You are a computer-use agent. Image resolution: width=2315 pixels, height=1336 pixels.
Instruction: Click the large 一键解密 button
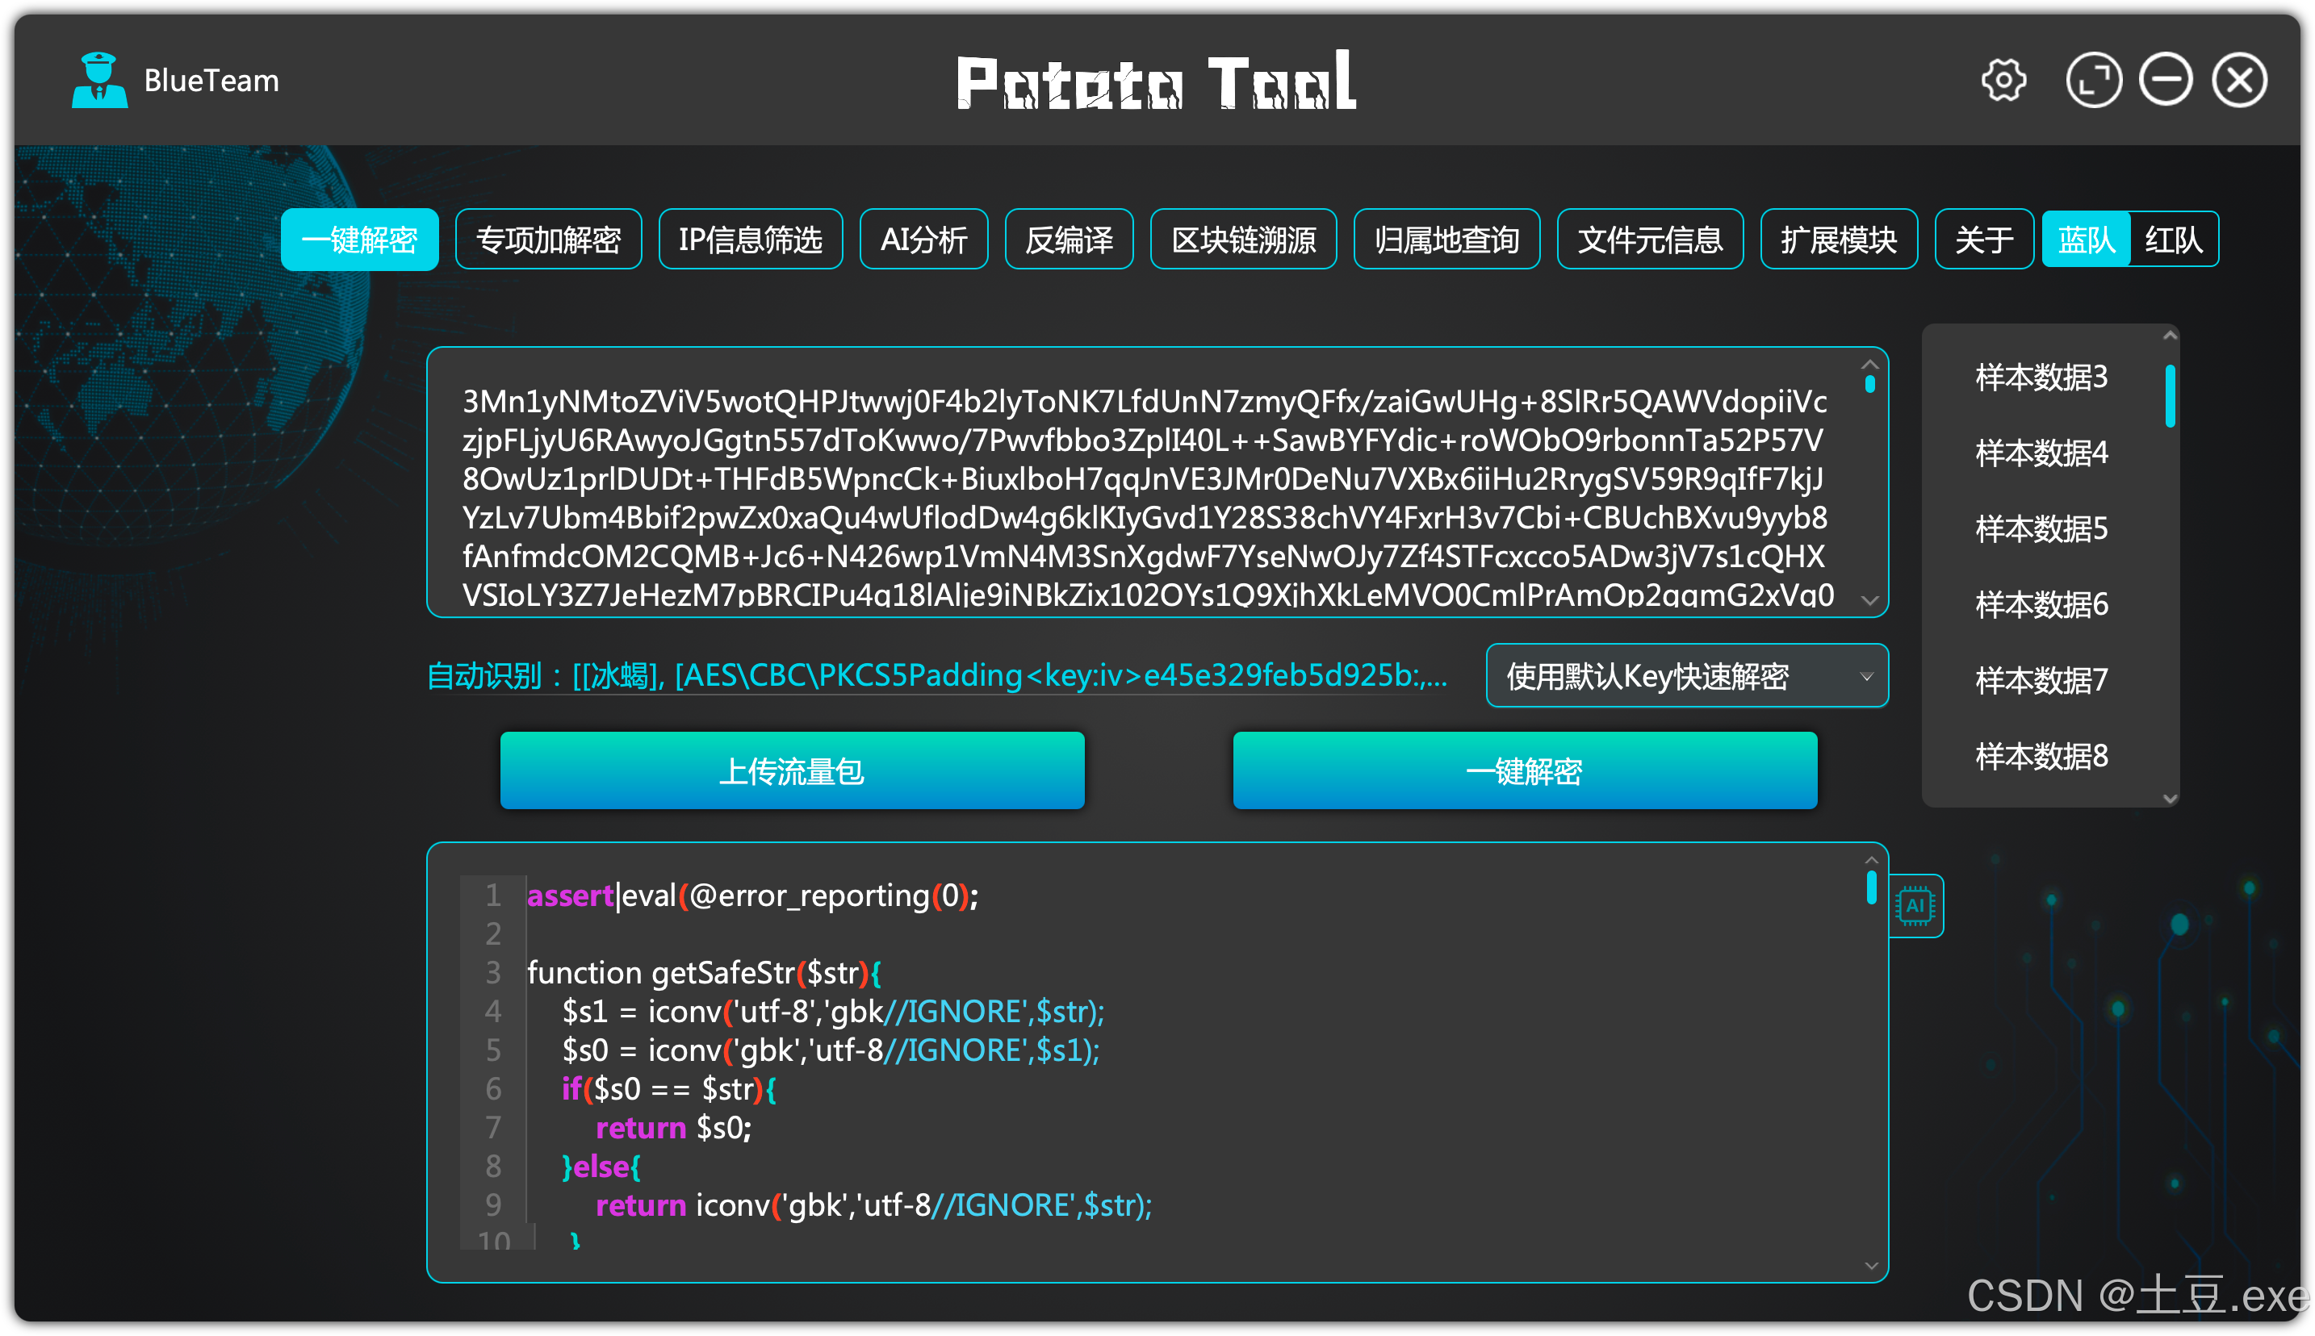point(1524,770)
